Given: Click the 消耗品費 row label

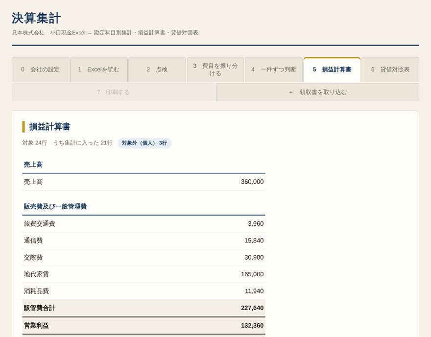Looking at the screenshot, I should click(x=36, y=291).
